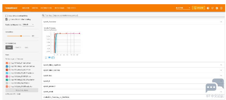Uncheck the green Setting_03 validation checkbox

(x=7, y=80)
